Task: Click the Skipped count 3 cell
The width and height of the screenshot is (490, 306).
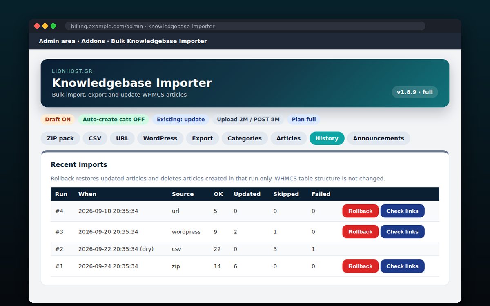Action: pos(275,249)
